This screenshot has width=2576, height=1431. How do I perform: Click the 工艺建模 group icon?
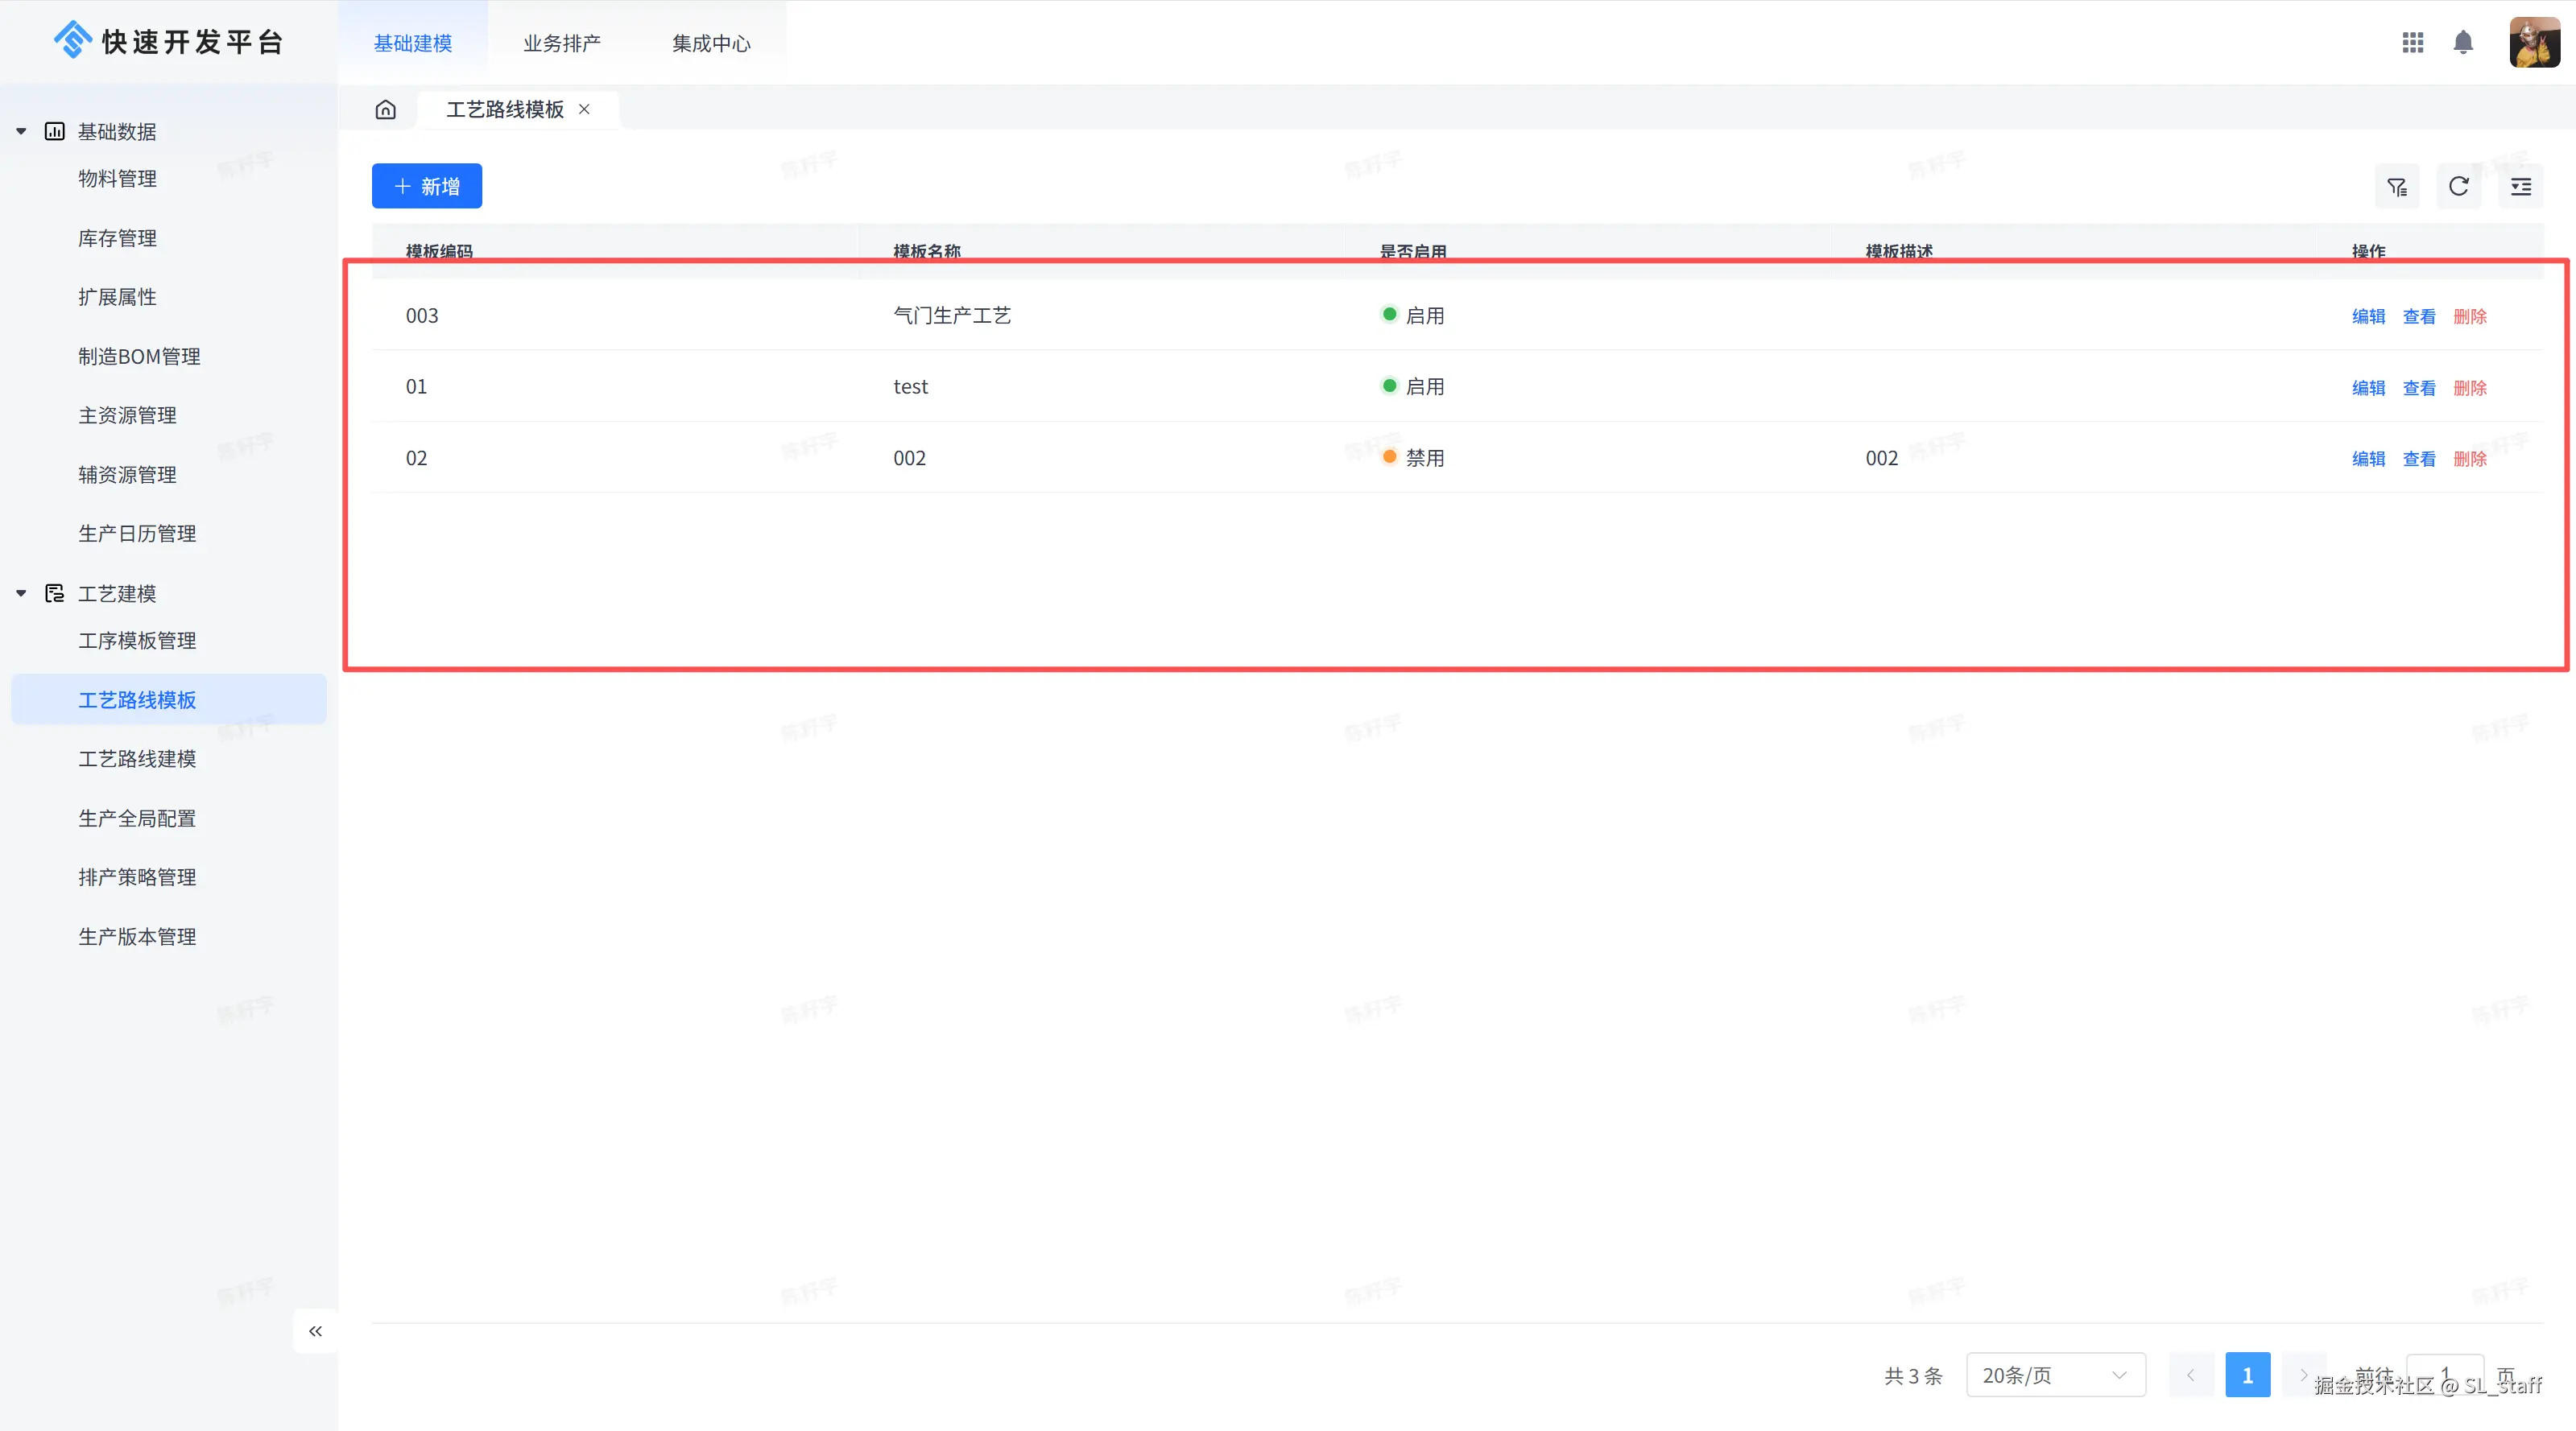click(x=55, y=592)
